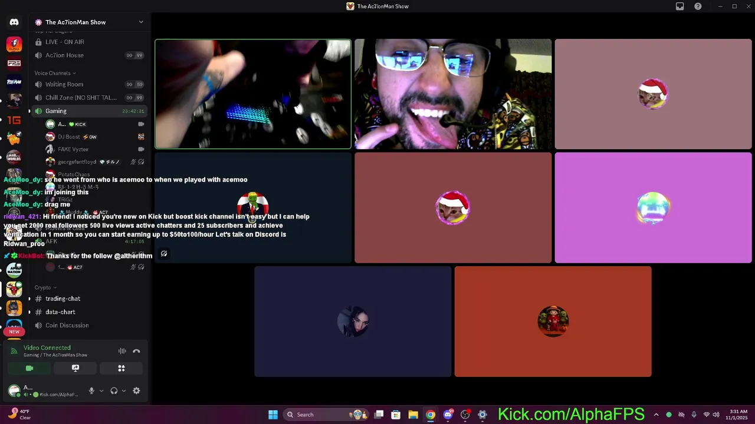Open Task View on taskbar
This screenshot has height=424, width=755.
pyautogui.click(x=379, y=415)
